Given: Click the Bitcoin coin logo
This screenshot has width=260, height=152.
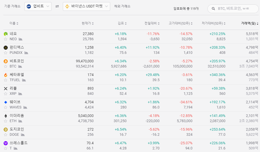Looking at the screenshot, I should click(6, 61).
